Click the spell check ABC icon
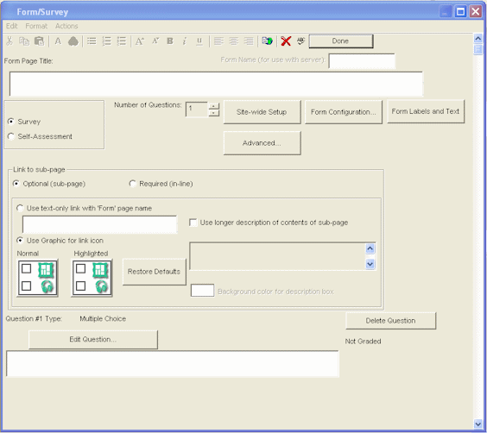 [300, 41]
